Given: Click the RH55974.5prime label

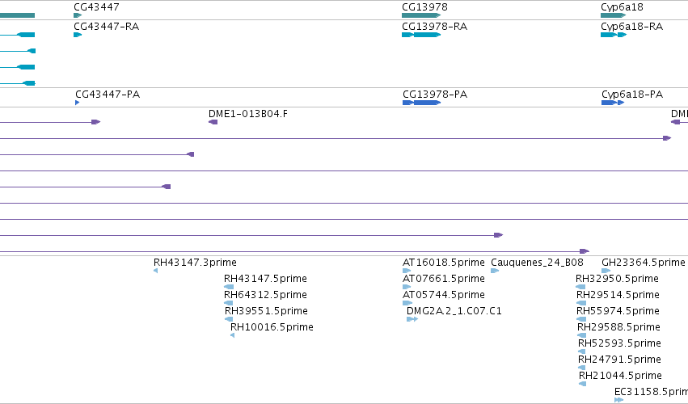Looking at the screenshot, I should tap(618, 311).
